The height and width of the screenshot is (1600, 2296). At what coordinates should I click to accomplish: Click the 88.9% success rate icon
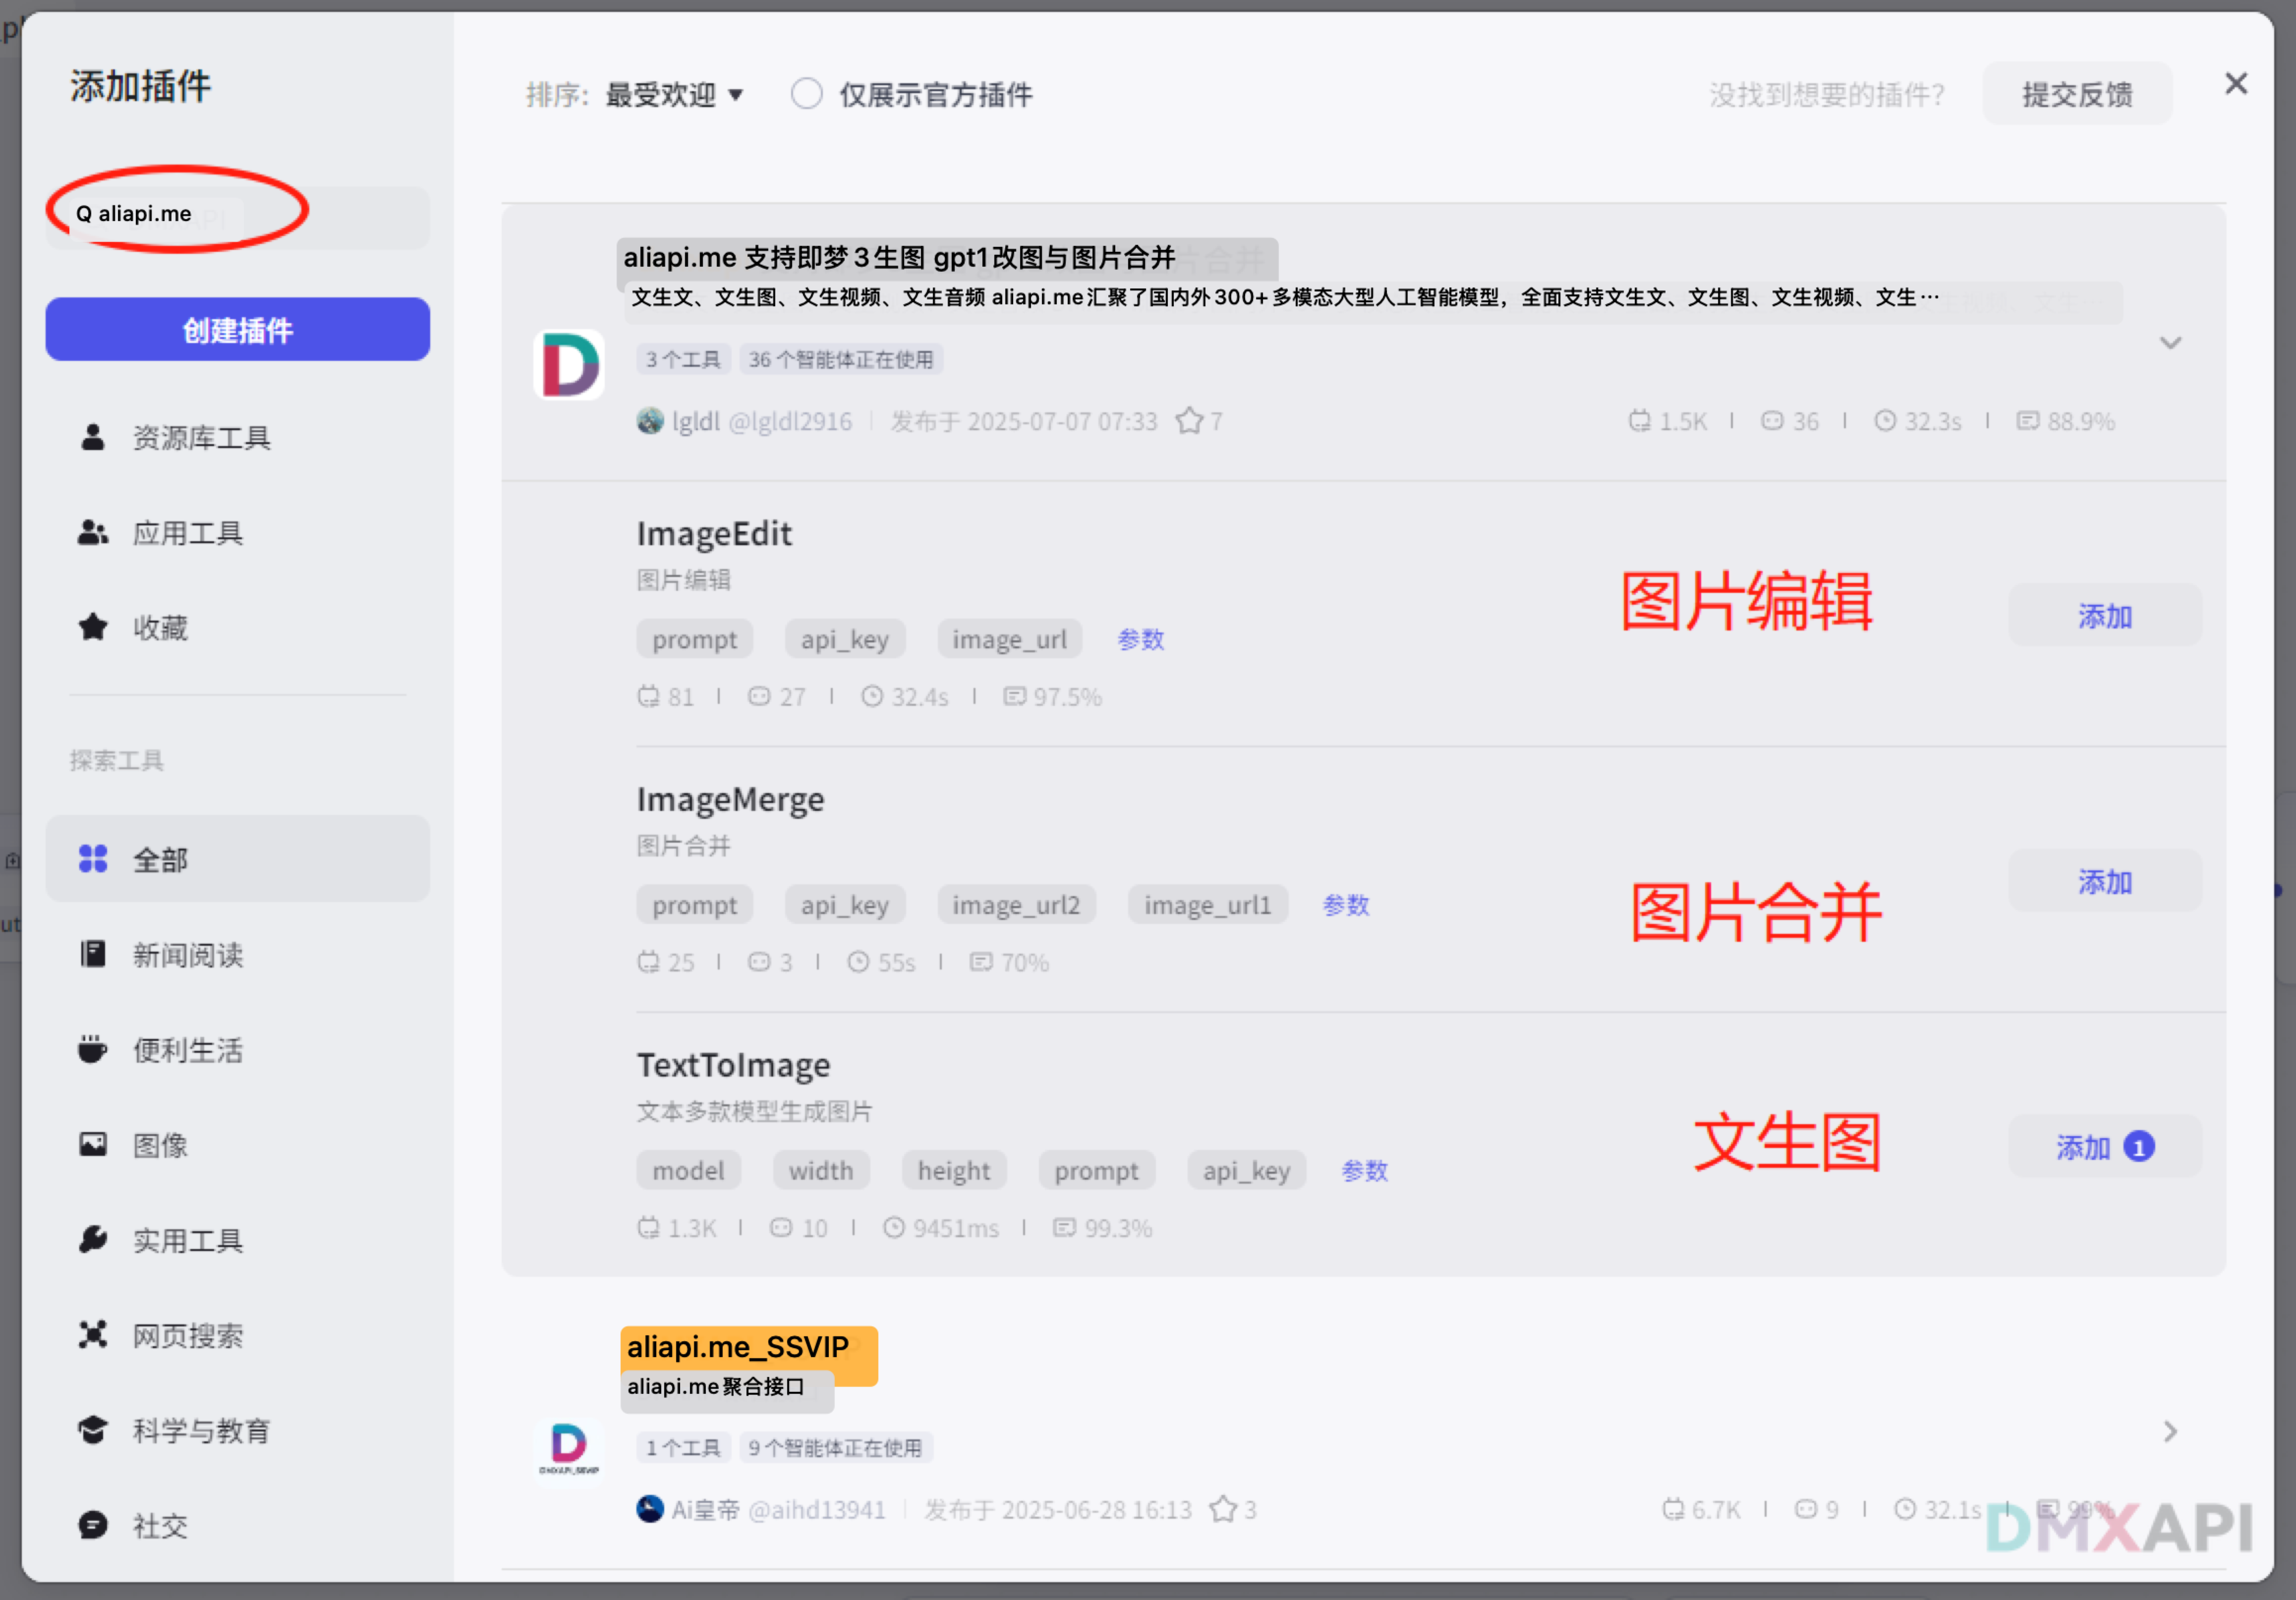click(x=2028, y=421)
